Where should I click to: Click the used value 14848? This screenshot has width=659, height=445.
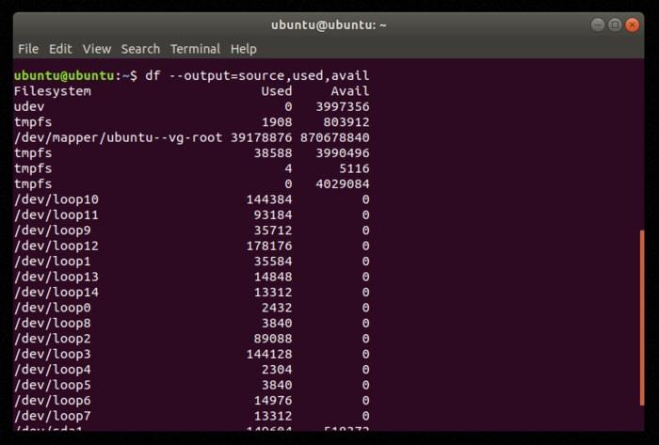coord(273,278)
